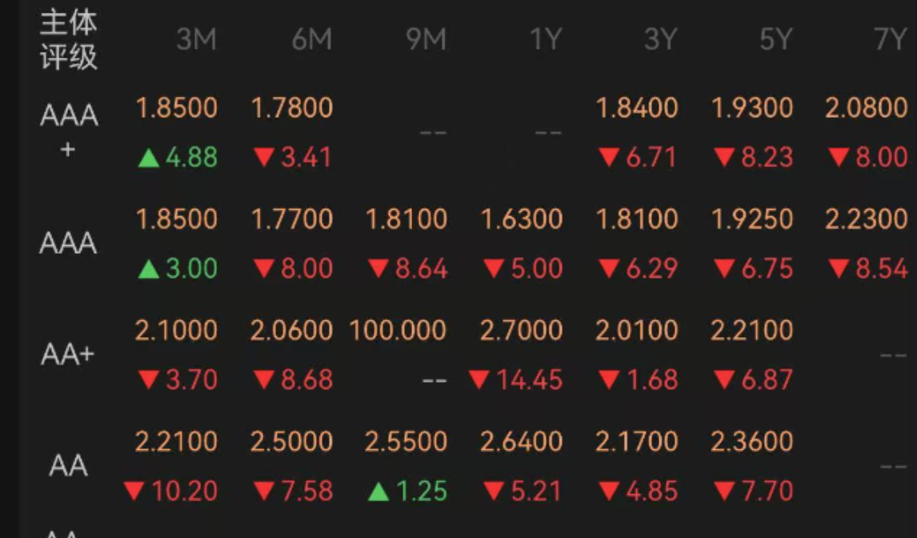Click the 3Y column header
This screenshot has height=538, width=917.
[659, 39]
